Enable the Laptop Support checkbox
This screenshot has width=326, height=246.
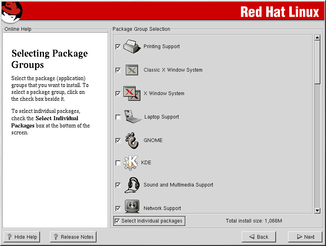118,117
